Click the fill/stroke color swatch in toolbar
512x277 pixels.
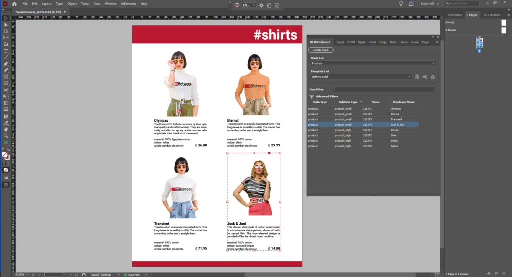pyautogui.click(x=5, y=156)
